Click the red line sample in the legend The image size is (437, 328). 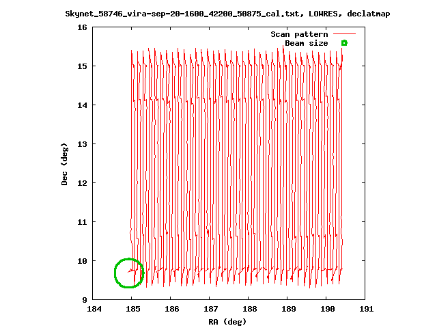(x=344, y=33)
